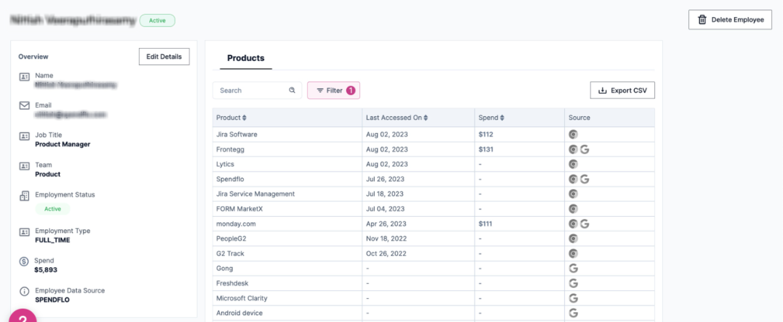The height and width of the screenshot is (322, 783).
Task: Click Android device in the table
Action: point(239,313)
